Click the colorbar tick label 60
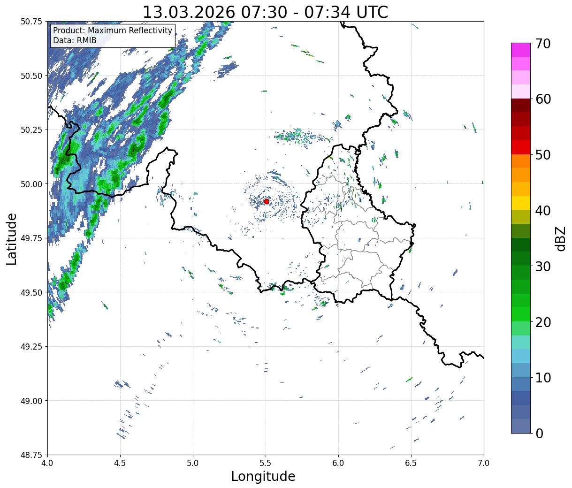The height and width of the screenshot is (488, 572). 542,99
